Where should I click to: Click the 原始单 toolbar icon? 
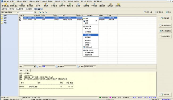[x=46, y=5]
